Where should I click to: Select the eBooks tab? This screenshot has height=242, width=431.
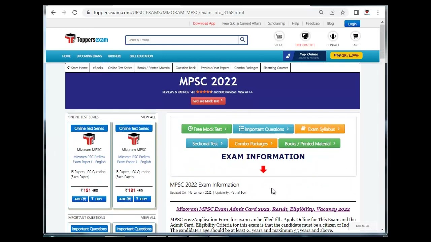point(98,68)
